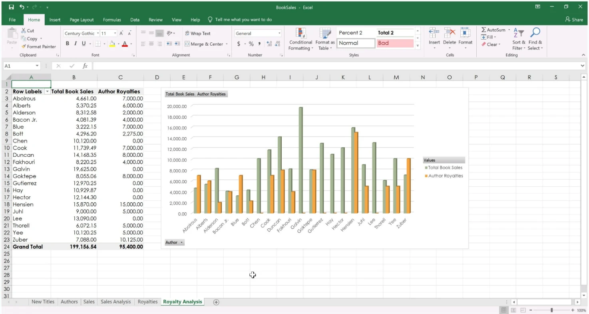Toggle Bold formatting
This screenshot has height=314, width=589.
(x=68, y=44)
